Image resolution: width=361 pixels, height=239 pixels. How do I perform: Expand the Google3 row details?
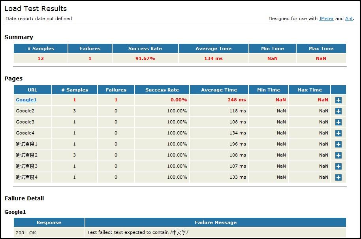tap(338, 122)
